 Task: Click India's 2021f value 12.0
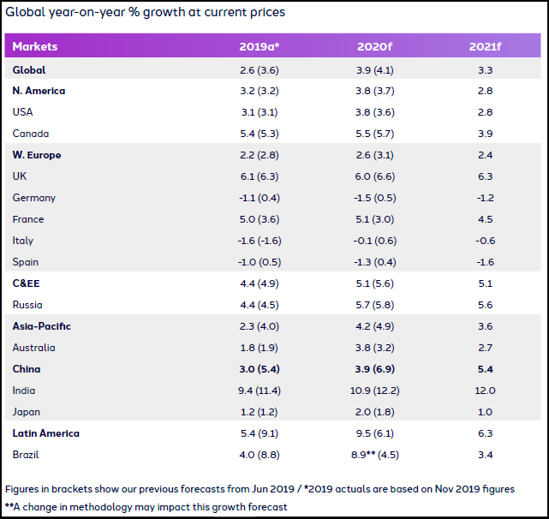coord(485,391)
